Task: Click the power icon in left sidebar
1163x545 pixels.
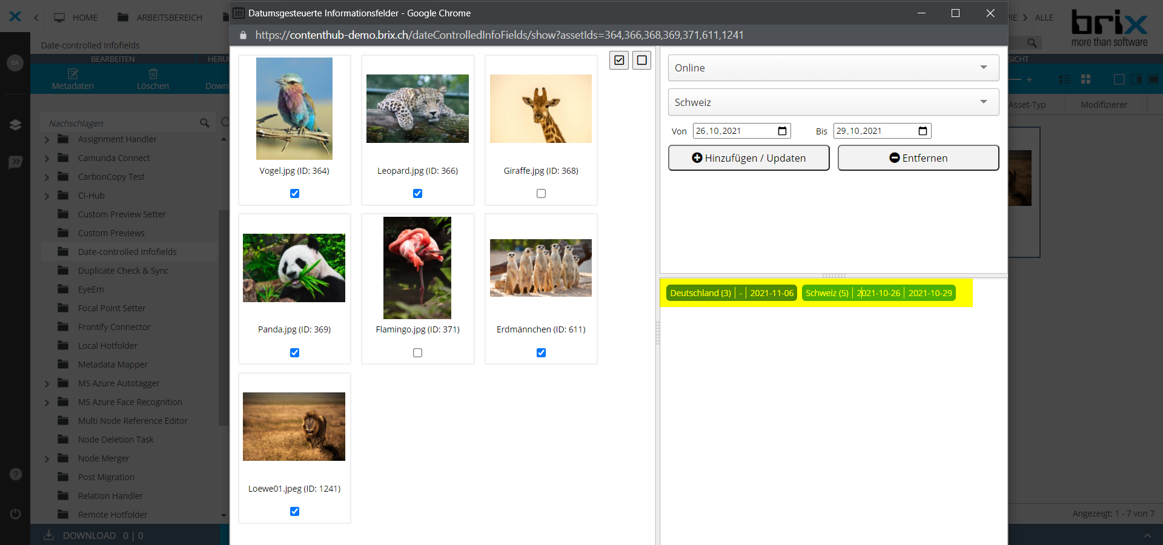Action: 16,514
